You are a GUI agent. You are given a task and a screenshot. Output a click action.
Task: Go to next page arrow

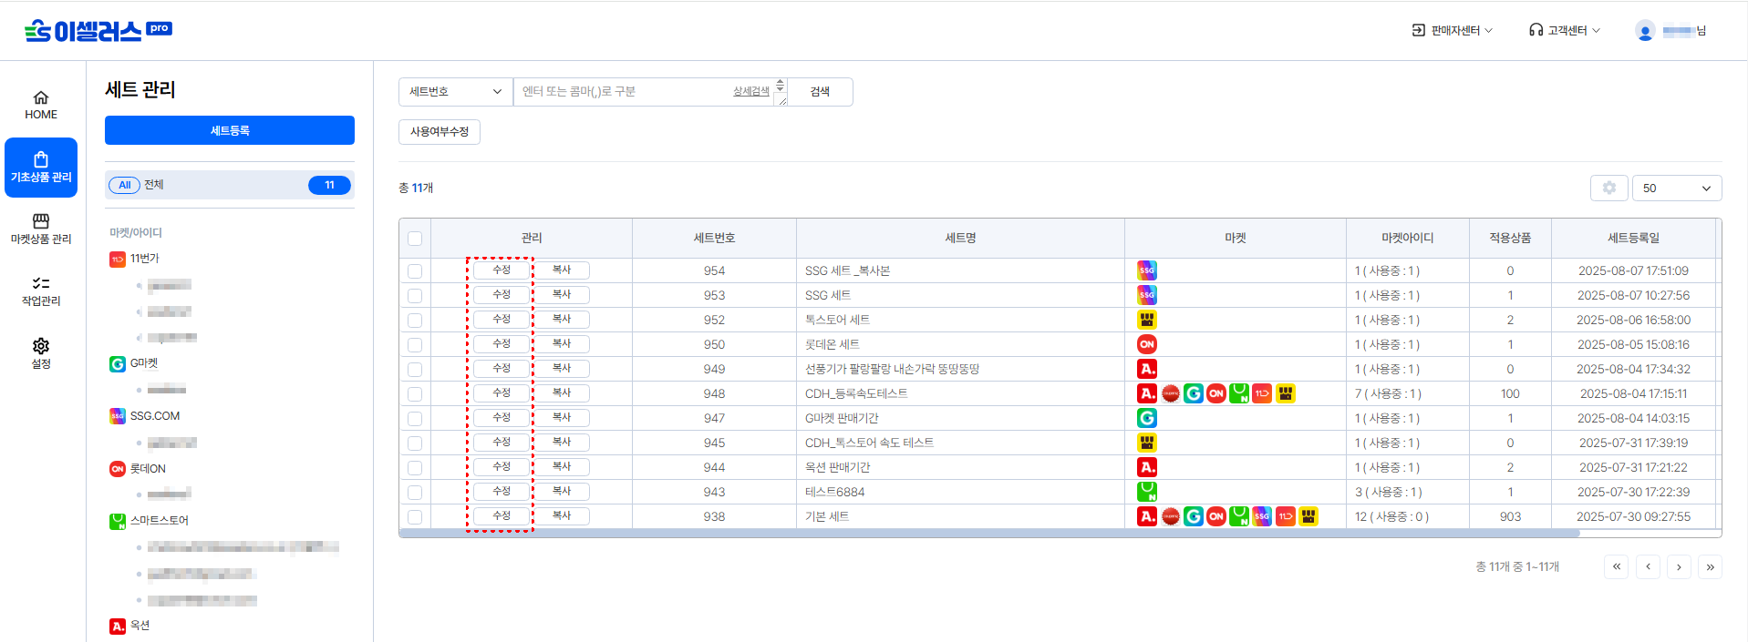[x=1679, y=566]
